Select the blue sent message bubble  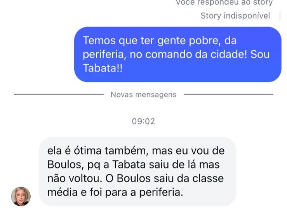177,54
